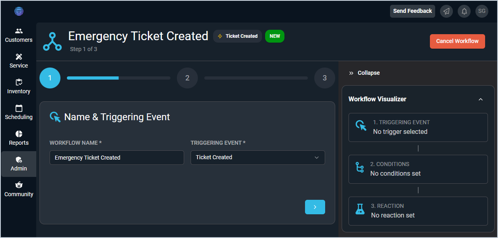498x238 pixels.
Task: Click the paper plane icon
Action: pos(446,11)
